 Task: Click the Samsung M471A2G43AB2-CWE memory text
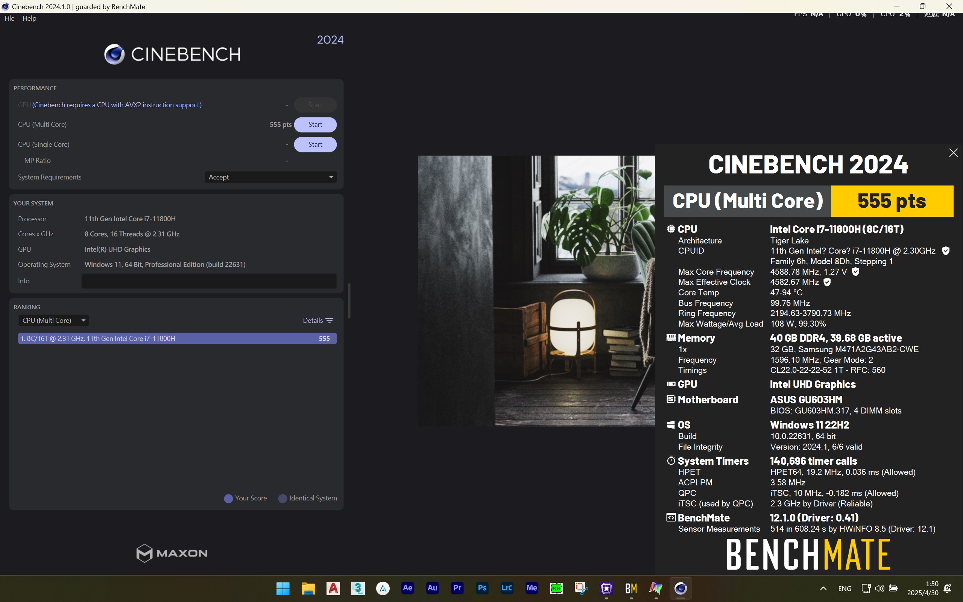845,349
